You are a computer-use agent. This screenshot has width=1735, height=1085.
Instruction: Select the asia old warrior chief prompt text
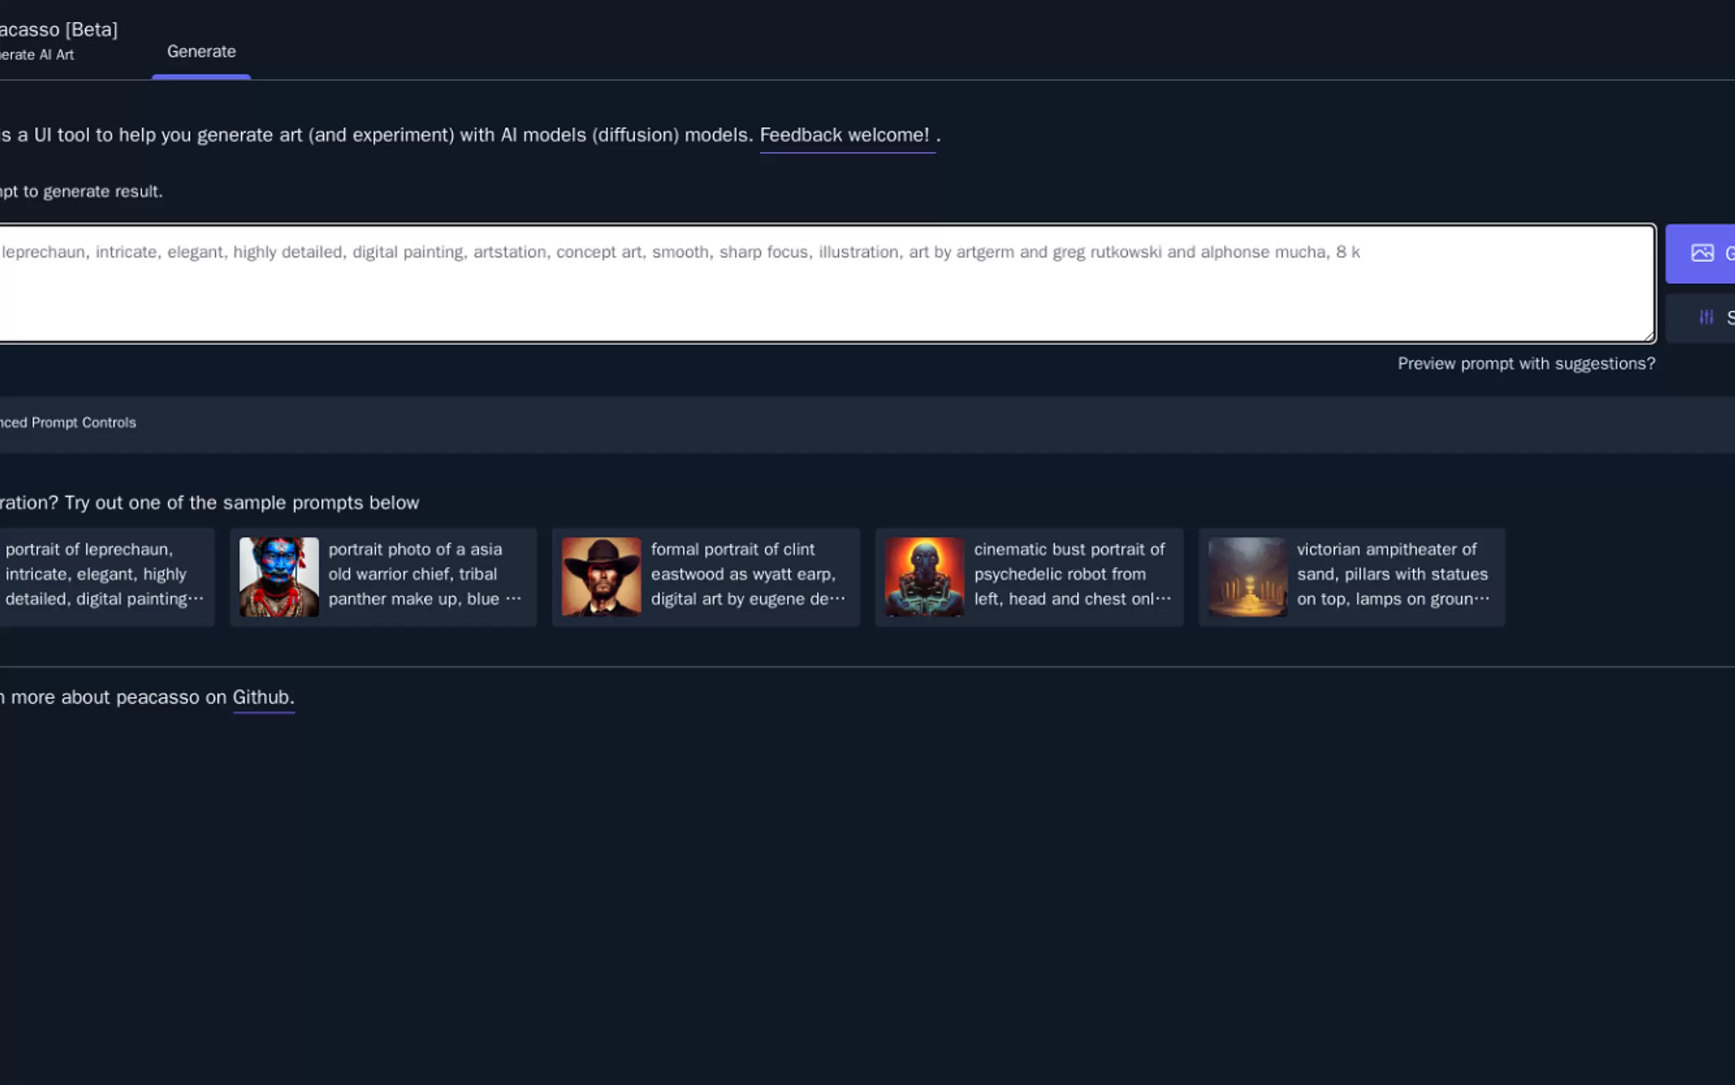[424, 574]
